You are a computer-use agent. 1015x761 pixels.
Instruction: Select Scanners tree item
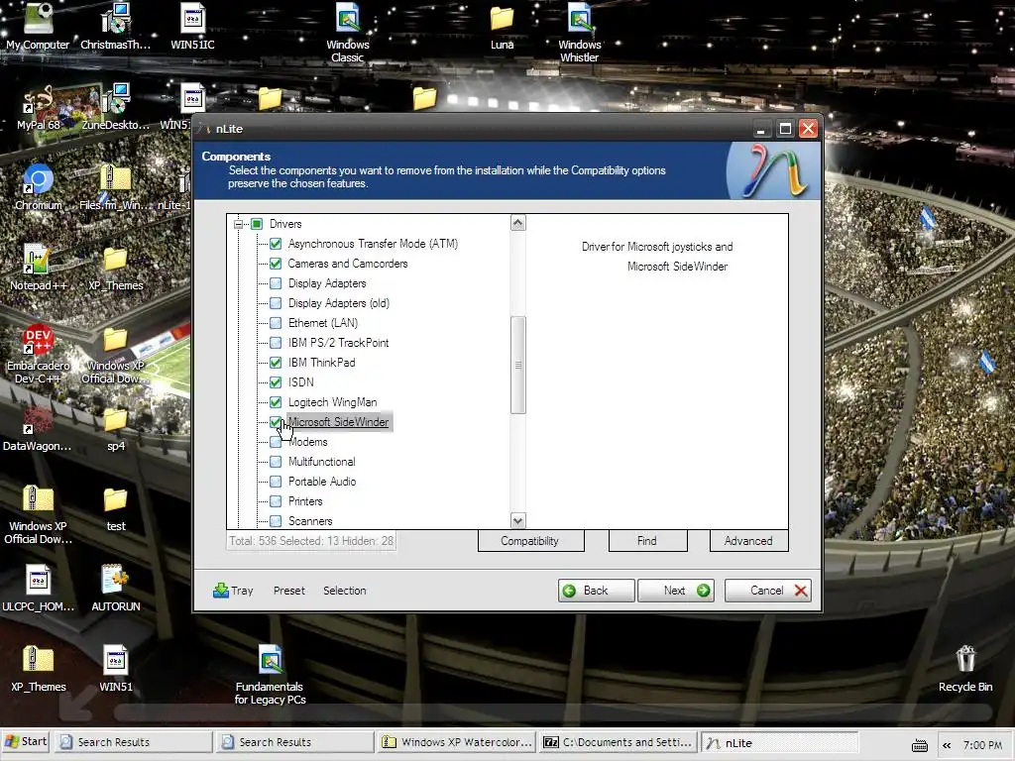(x=310, y=521)
